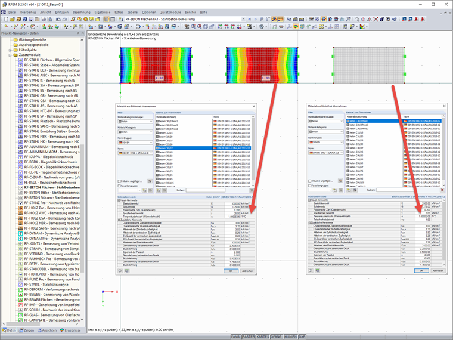Open Norm dropdown in left material dialog
This screenshot has height=340, width=453.
tap(151, 153)
